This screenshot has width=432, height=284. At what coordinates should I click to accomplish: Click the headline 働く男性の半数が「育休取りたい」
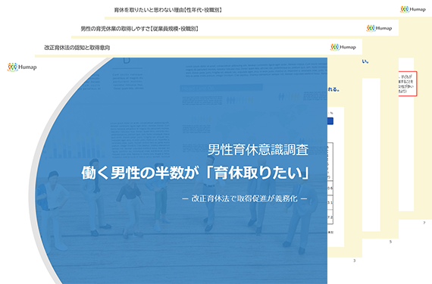196,173
